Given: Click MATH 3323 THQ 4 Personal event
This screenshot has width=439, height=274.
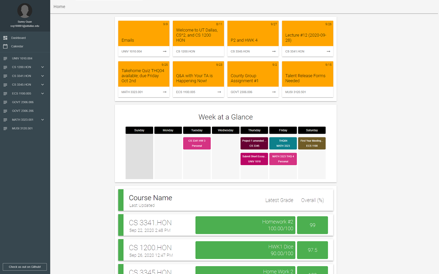Looking at the screenshot, I should tap(283, 159).
